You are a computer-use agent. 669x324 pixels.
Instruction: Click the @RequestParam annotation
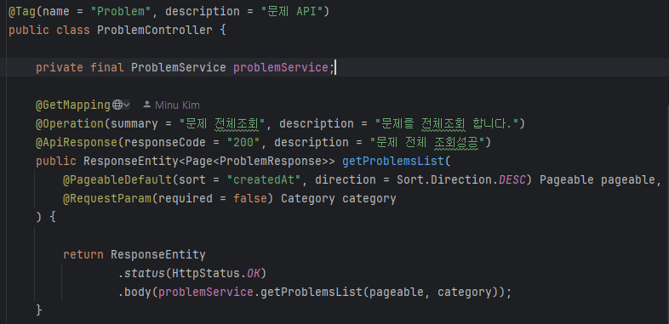tap(107, 199)
